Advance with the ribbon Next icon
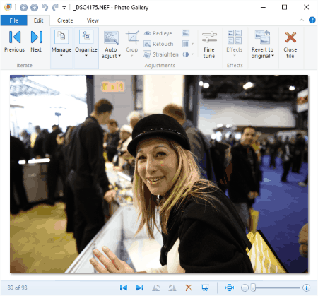Screen dimensions: 318x296 pyautogui.click(x=36, y=42)
